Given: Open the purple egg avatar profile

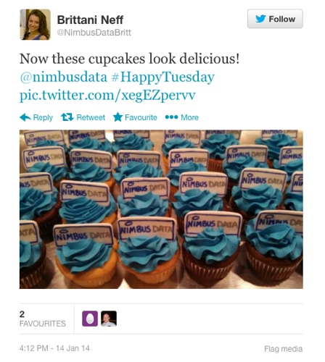Looking at the screenshot, I should (90, 319).
